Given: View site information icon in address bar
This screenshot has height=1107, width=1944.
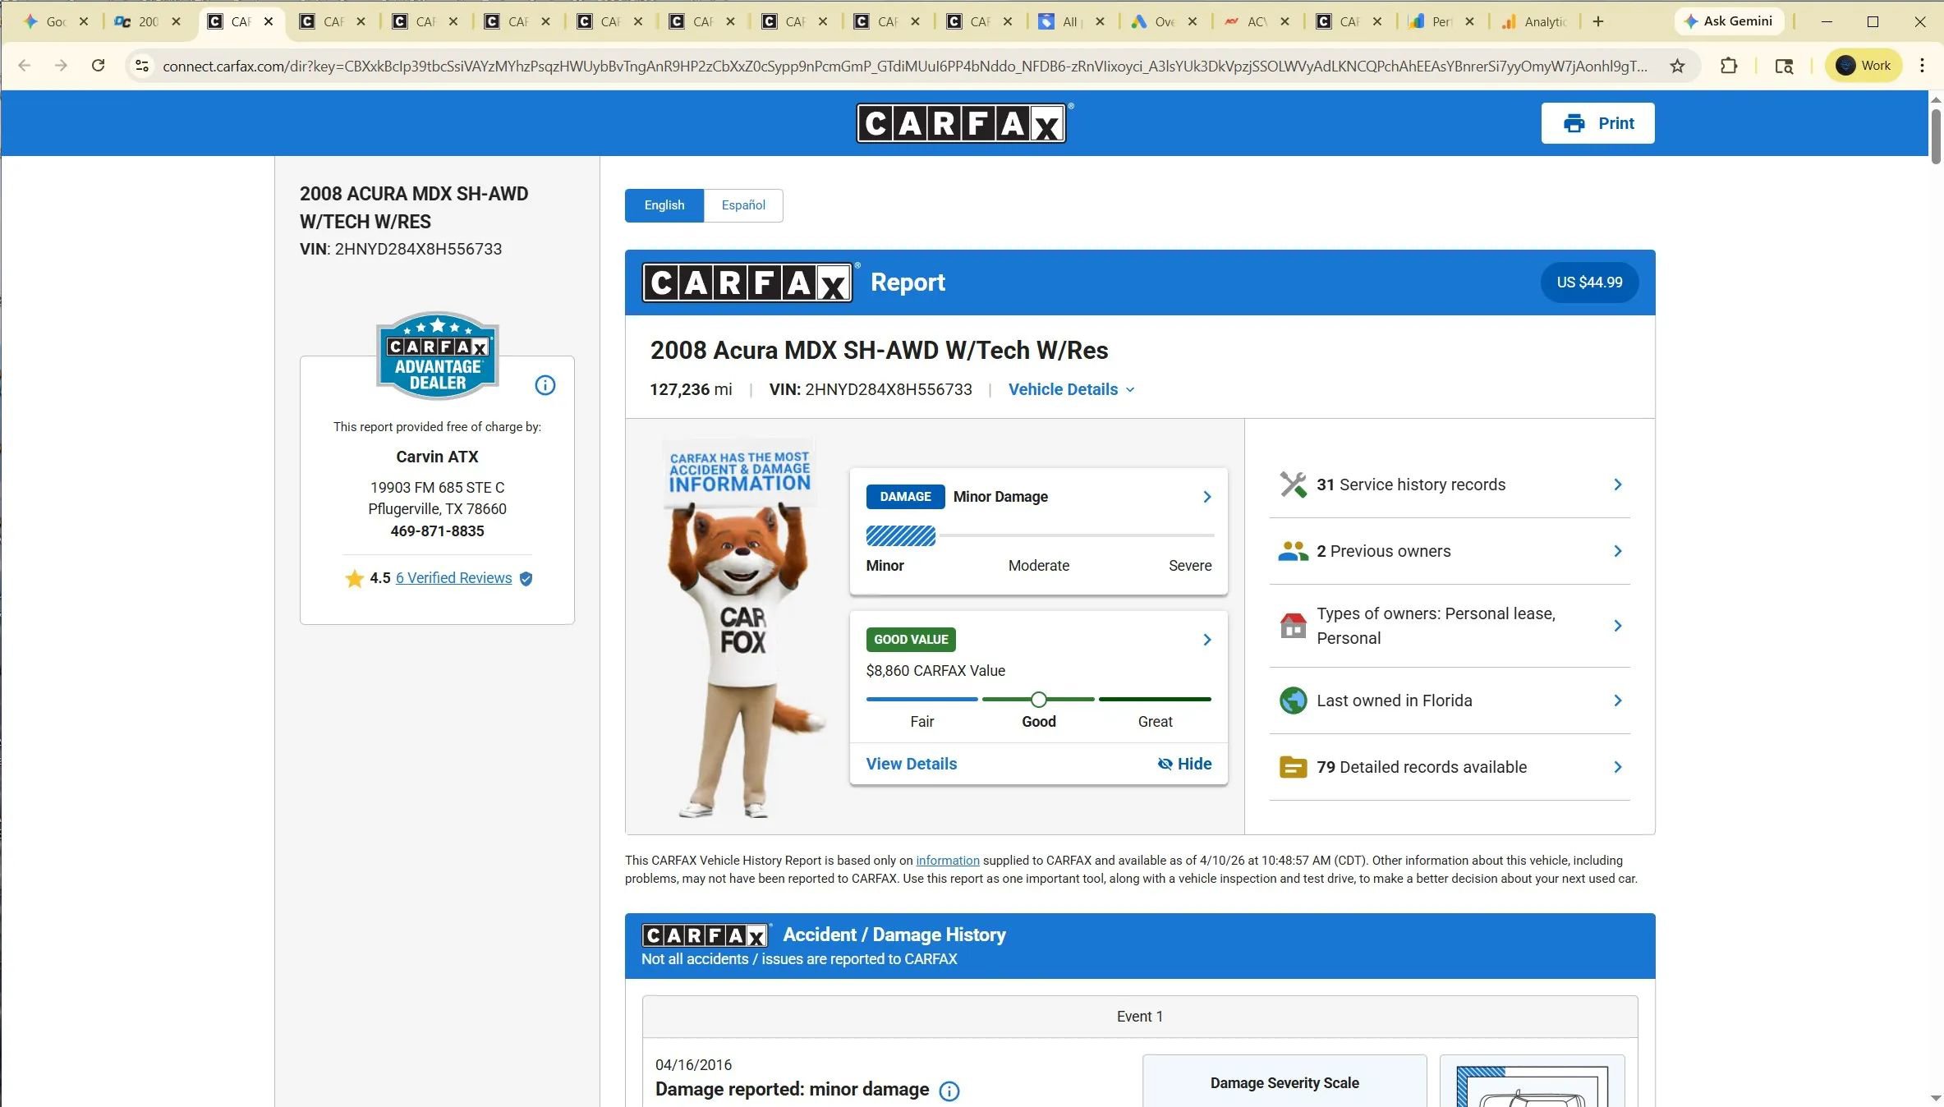Looking at the screenshot, I should click(x=142, y=66).
